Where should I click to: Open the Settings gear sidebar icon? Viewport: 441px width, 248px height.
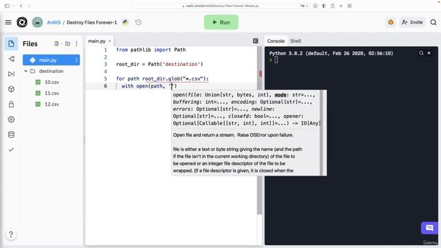[x=11, y=119]
